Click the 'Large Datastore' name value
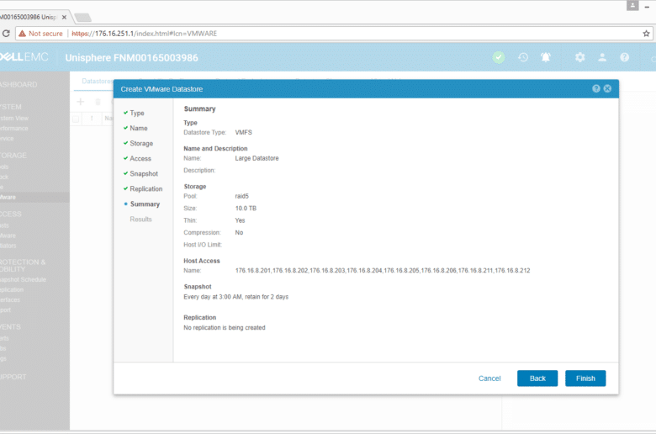Viewport: 656px width, 434px height. pos(257,158)
